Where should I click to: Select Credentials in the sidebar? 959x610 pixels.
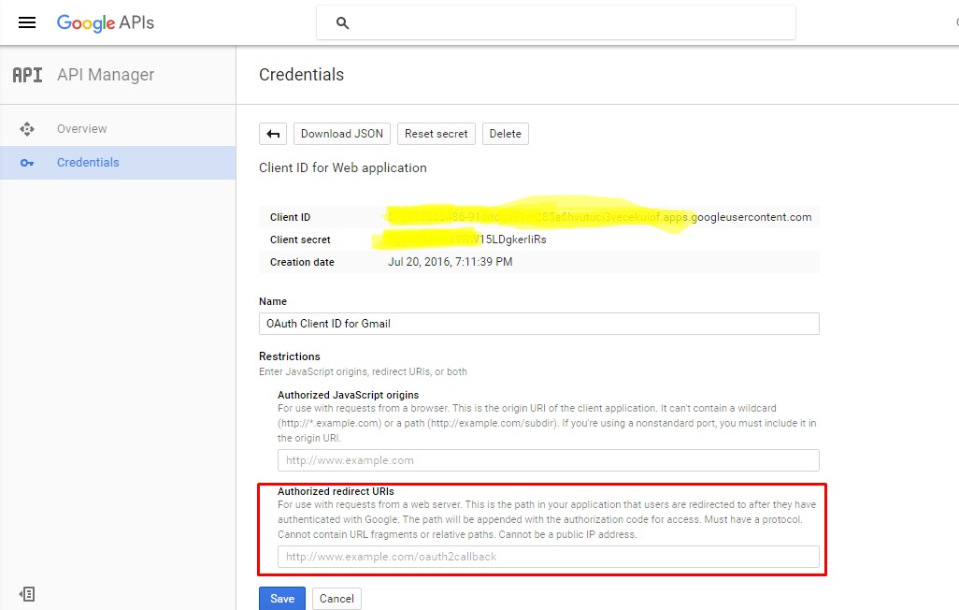pyautogui.click(x=118, y=162)
